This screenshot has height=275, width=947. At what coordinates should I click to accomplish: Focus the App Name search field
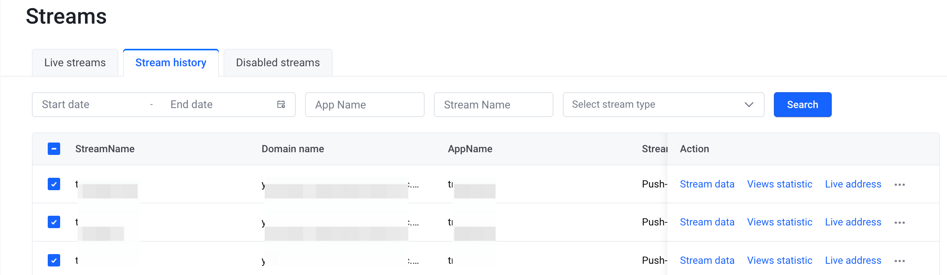[x=364, y=105]
